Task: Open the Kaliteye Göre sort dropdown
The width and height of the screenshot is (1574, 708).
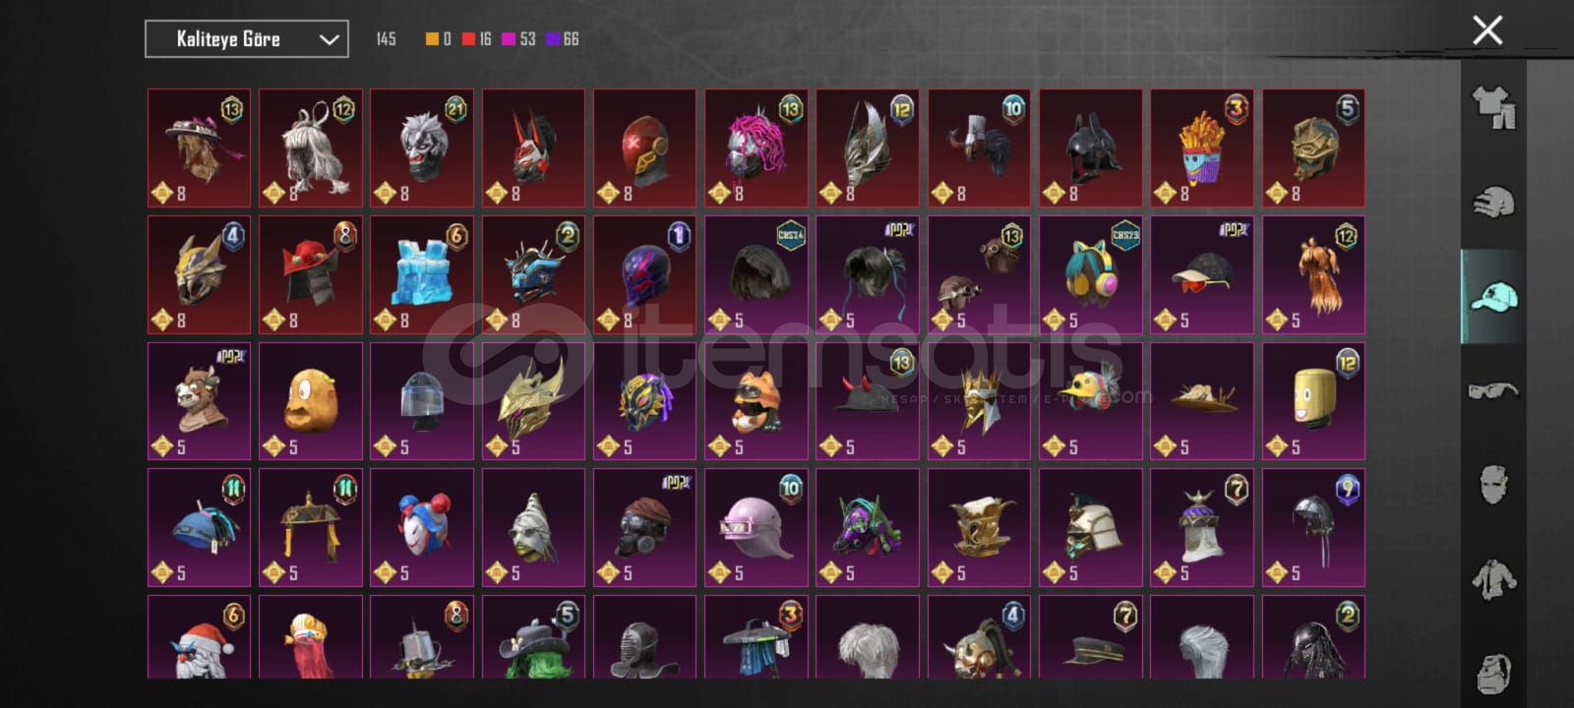Action: [247, 39]
